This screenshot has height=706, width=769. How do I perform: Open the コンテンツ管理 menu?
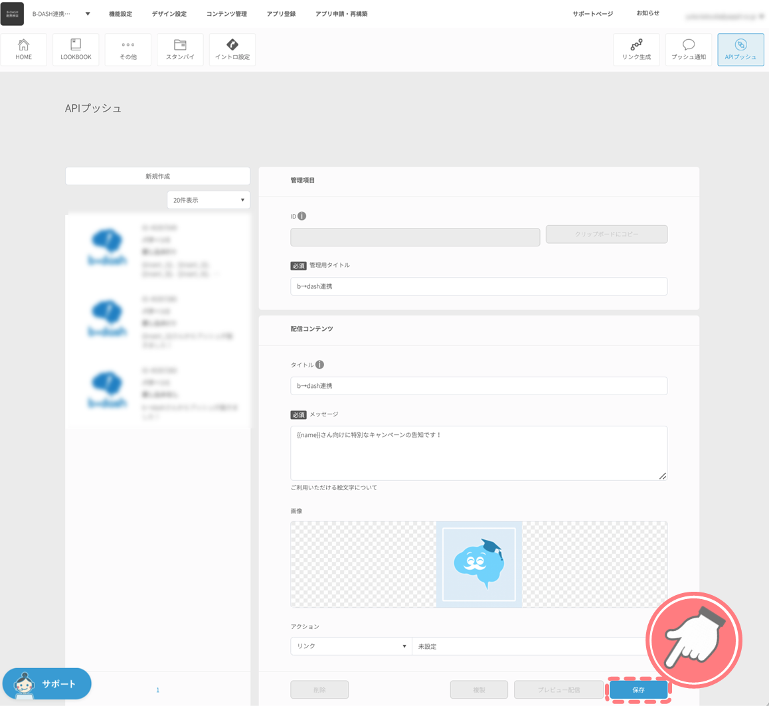click(226, 14)
